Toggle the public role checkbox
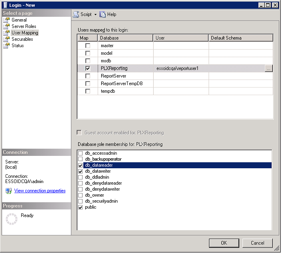The image size is (282, 253). (80, 207)
